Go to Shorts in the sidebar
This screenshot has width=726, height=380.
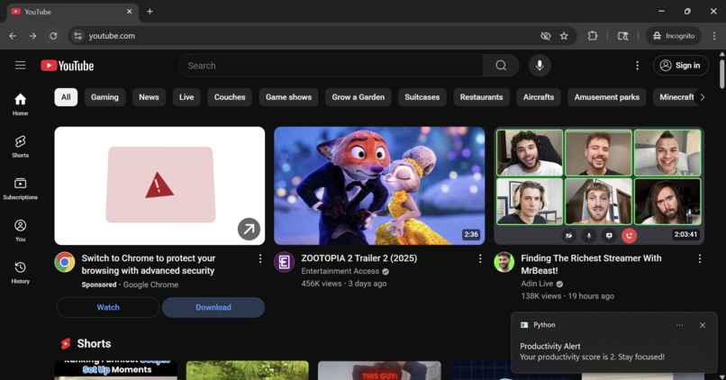tap(21, 146)
